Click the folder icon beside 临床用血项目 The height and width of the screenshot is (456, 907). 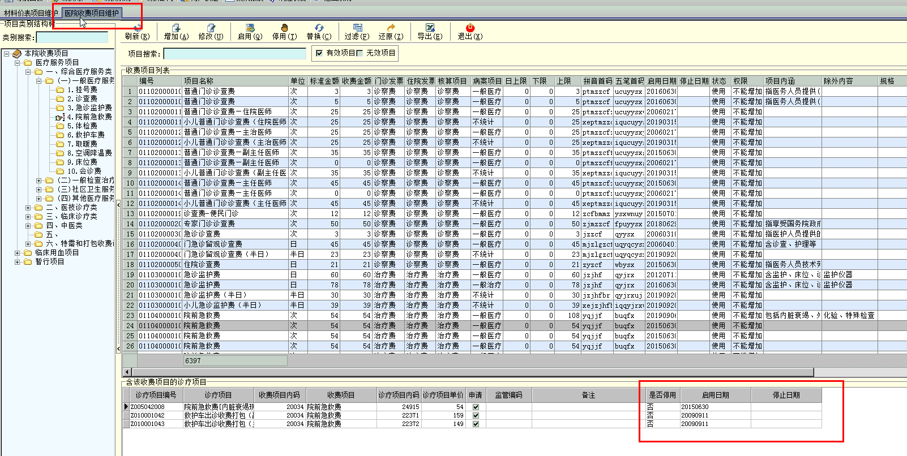[28, 253]
